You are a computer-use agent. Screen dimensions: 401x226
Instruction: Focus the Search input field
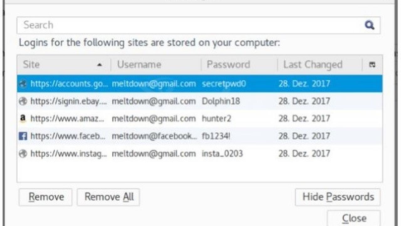click(199, 25)
